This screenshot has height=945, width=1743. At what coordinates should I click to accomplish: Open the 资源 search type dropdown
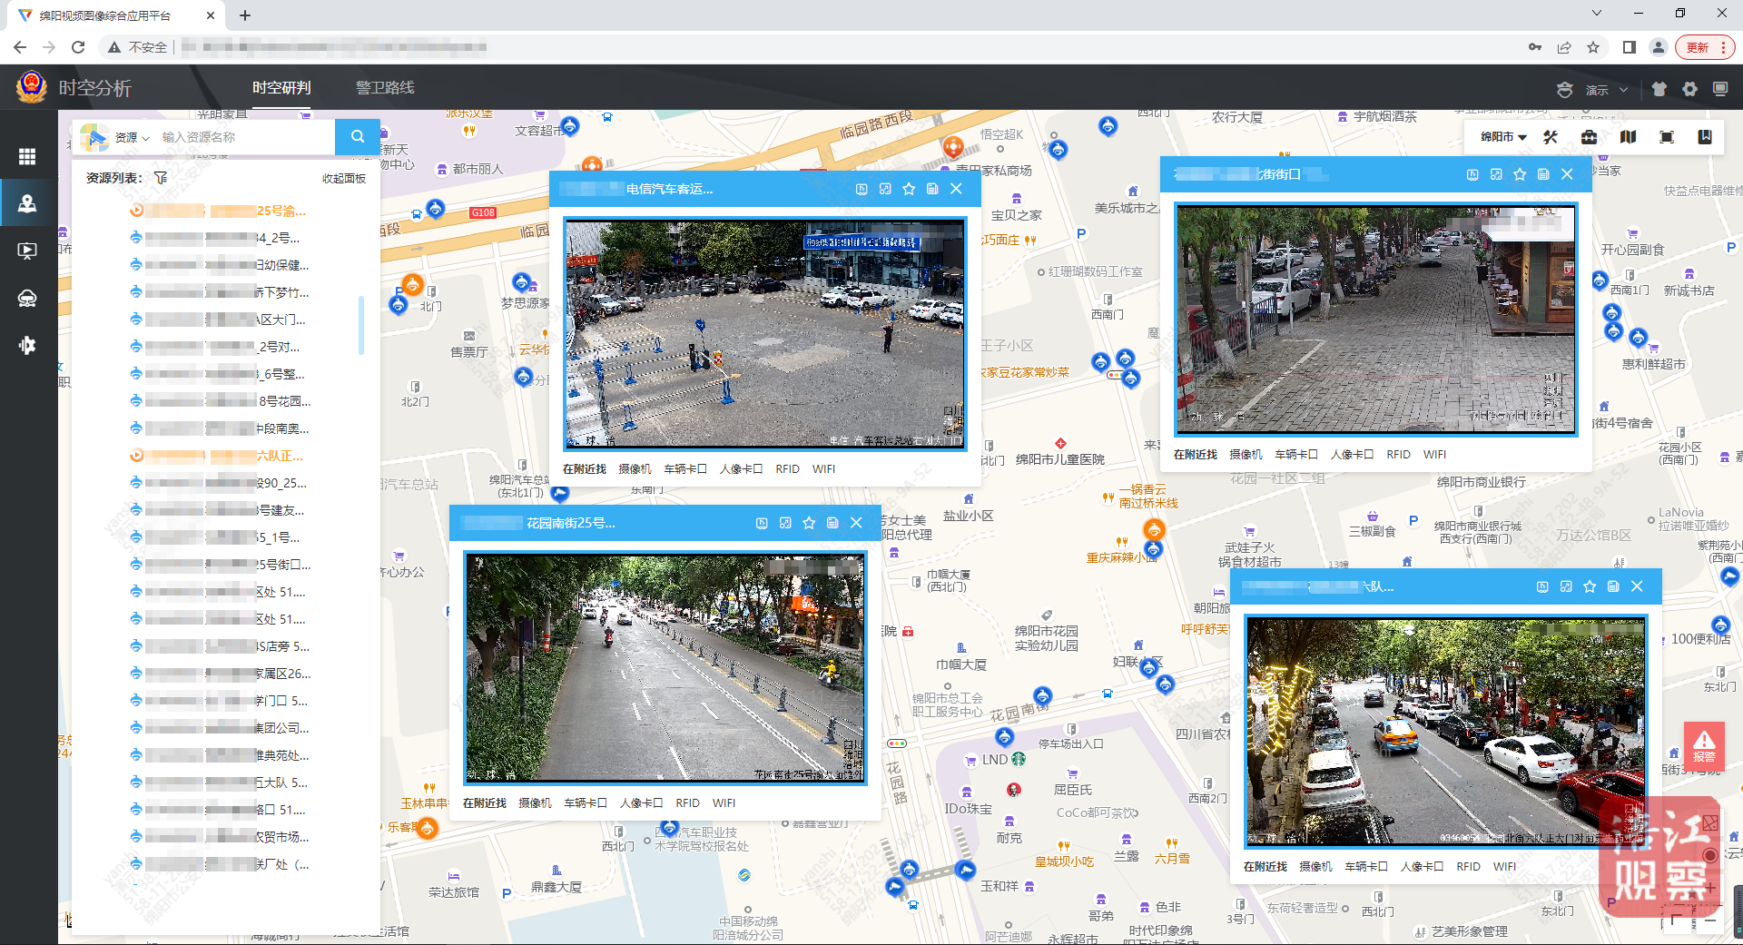tap(132, 137)
